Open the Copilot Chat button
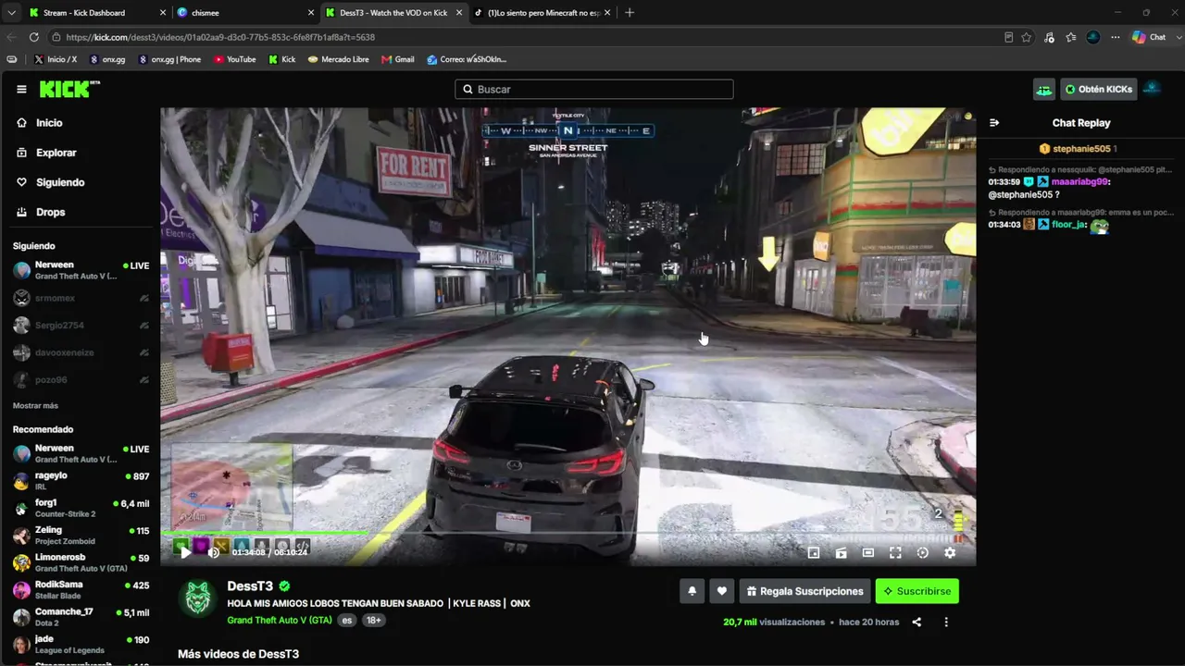 [x=1149, y=37]
